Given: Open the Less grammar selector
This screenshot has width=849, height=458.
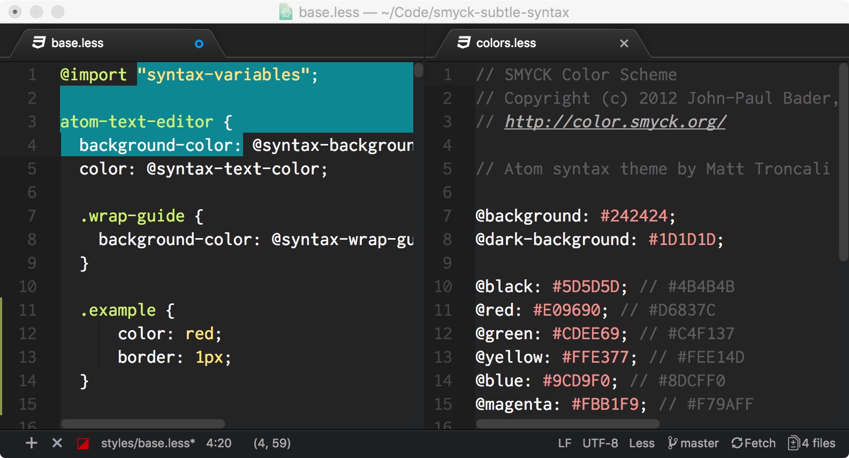Looking at the screenshot, I should [x=642, y=443].
